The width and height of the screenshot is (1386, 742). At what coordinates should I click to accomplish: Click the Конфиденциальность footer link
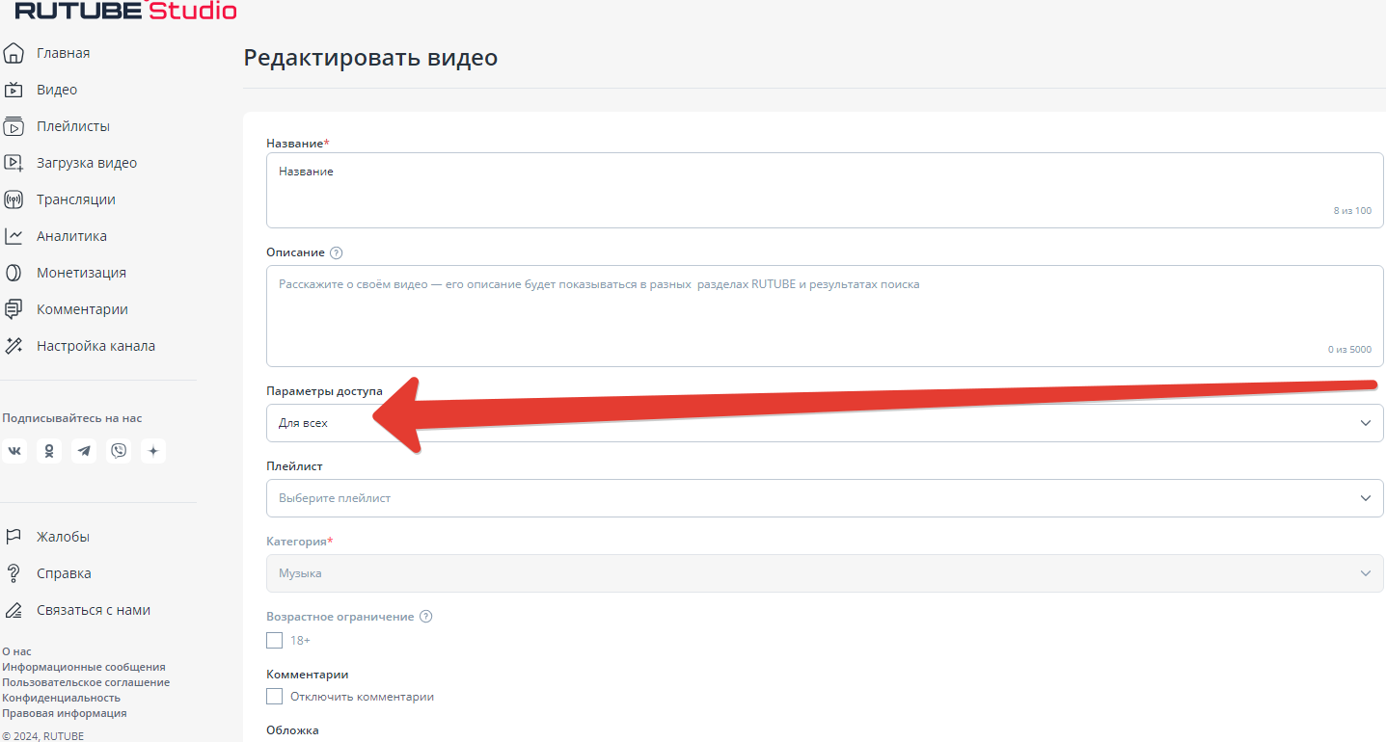pyautogui.click(x=62, y=698)
